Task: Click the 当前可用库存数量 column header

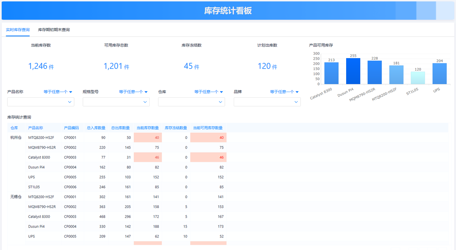Action: pyautogui.click(x=208, y=128)
